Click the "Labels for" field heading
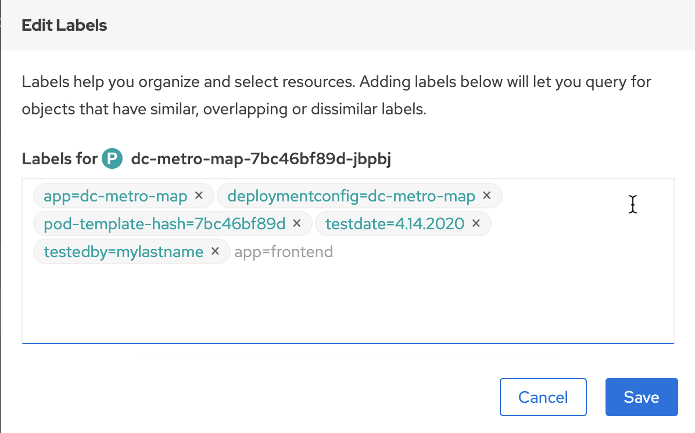695x433 pixels. pyautogui.click(x=59, y=158)
